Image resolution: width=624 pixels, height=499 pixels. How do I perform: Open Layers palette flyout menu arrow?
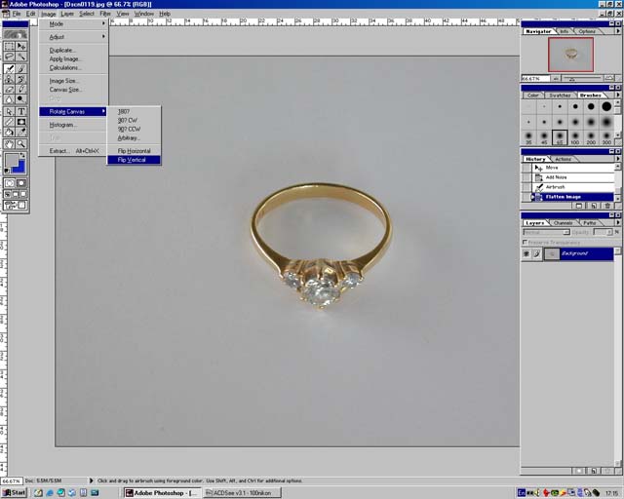coord(617,223)
